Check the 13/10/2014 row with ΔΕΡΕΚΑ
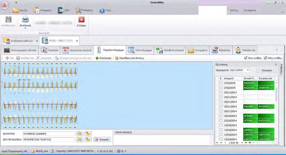Viewport: 286px width, 155px height. pos(221,130)
